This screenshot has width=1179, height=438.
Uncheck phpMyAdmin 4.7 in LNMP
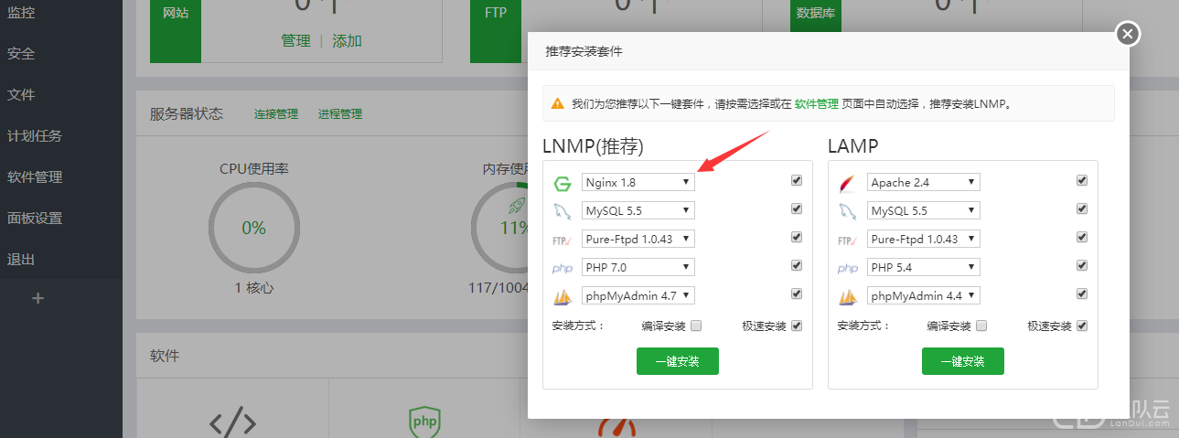click(797, 294)
